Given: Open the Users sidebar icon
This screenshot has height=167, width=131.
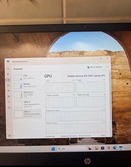Looking at the screenshot, I should tap(9, 96).
